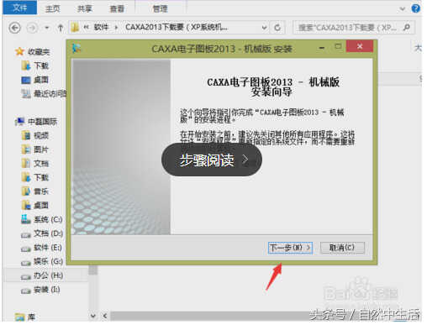Click the horizontal scrollbar left arrow
This screenshot has height=325, width=427.
click(104, 316)
